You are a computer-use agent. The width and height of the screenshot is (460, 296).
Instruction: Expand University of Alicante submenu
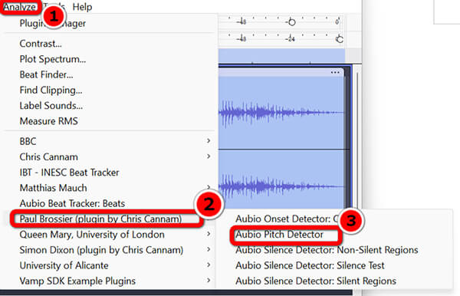(x=109, y=266)
